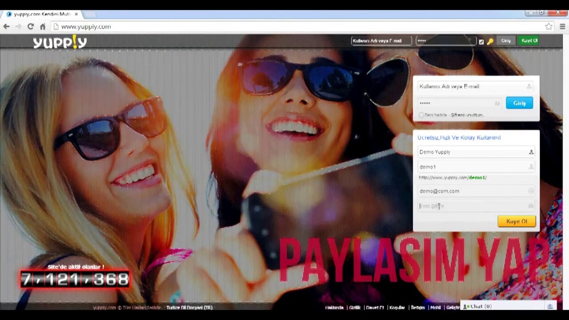Open the 'Türkçe Dil Dosyası (TR)' language link

click(189, 308)
